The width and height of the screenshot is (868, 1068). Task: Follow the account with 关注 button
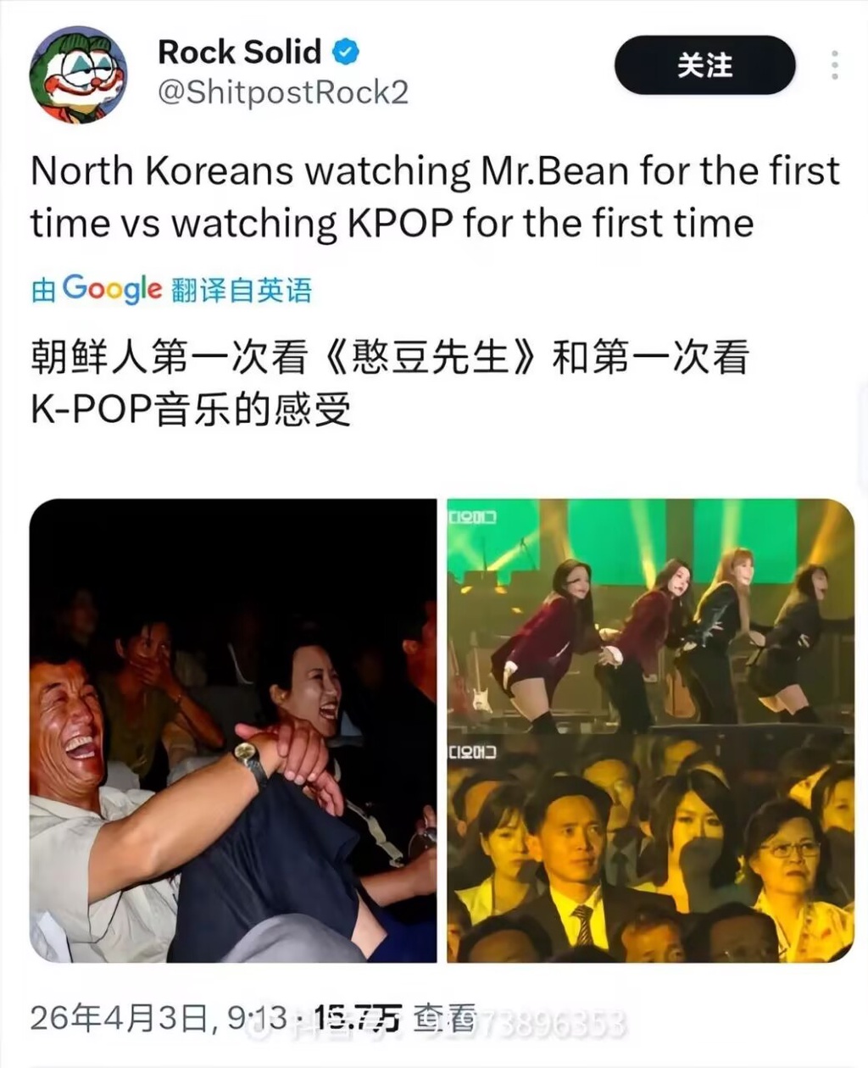tap(704, 65)
